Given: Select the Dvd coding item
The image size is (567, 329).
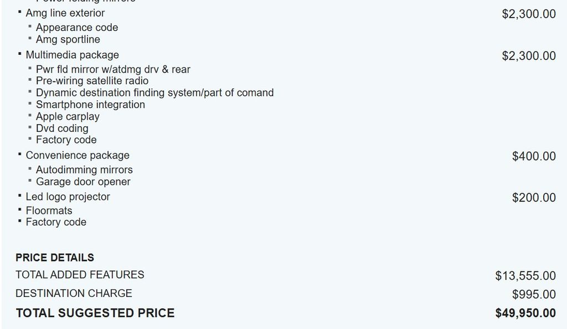Looking at the screenshot, I should (61, 128).
